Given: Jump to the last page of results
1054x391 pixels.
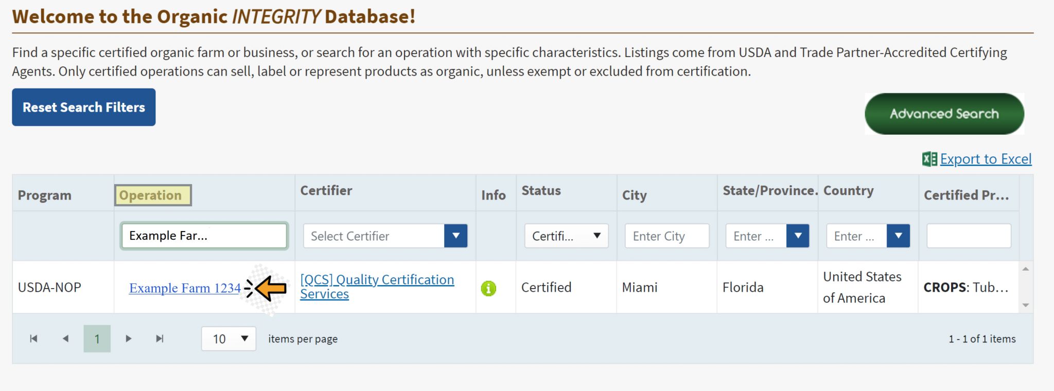Looking at the screenshot, I should (x=160, y=339).
